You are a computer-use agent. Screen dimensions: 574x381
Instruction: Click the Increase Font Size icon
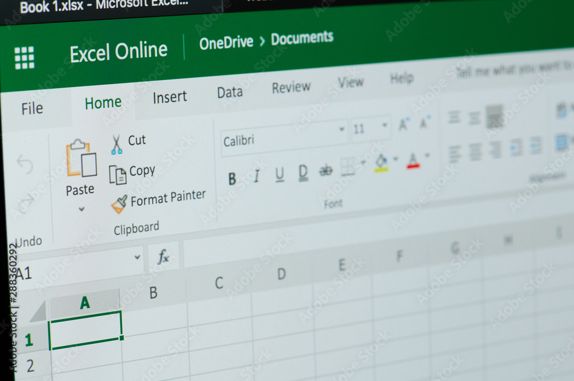tap(404, 124)
